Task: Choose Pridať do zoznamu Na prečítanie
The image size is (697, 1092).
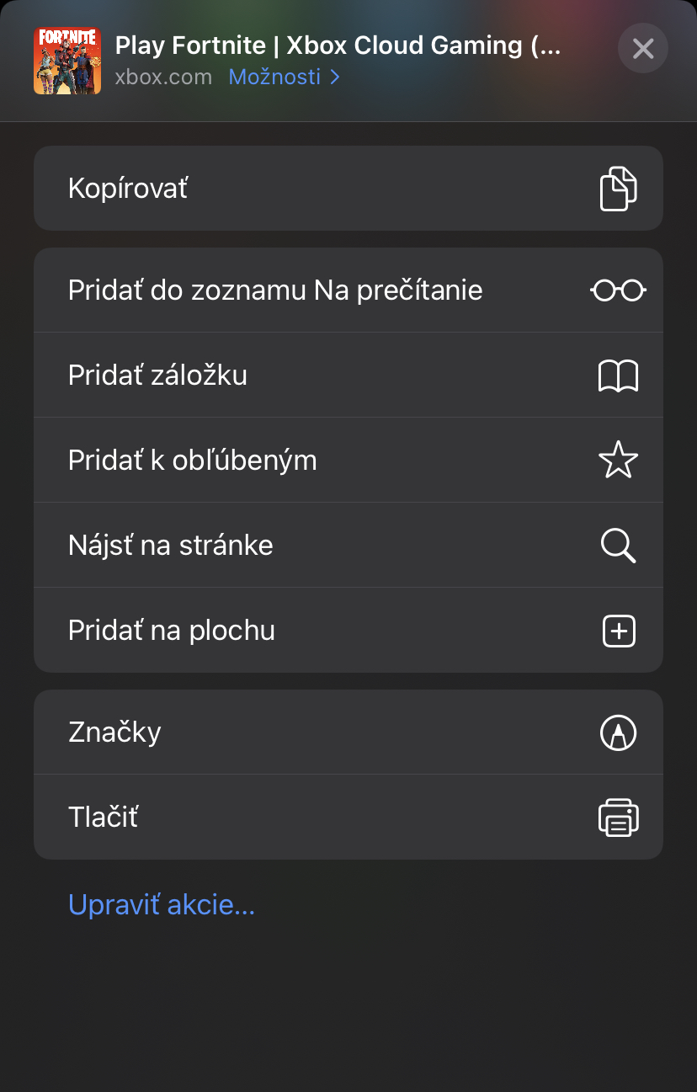Action: [348, 290]
